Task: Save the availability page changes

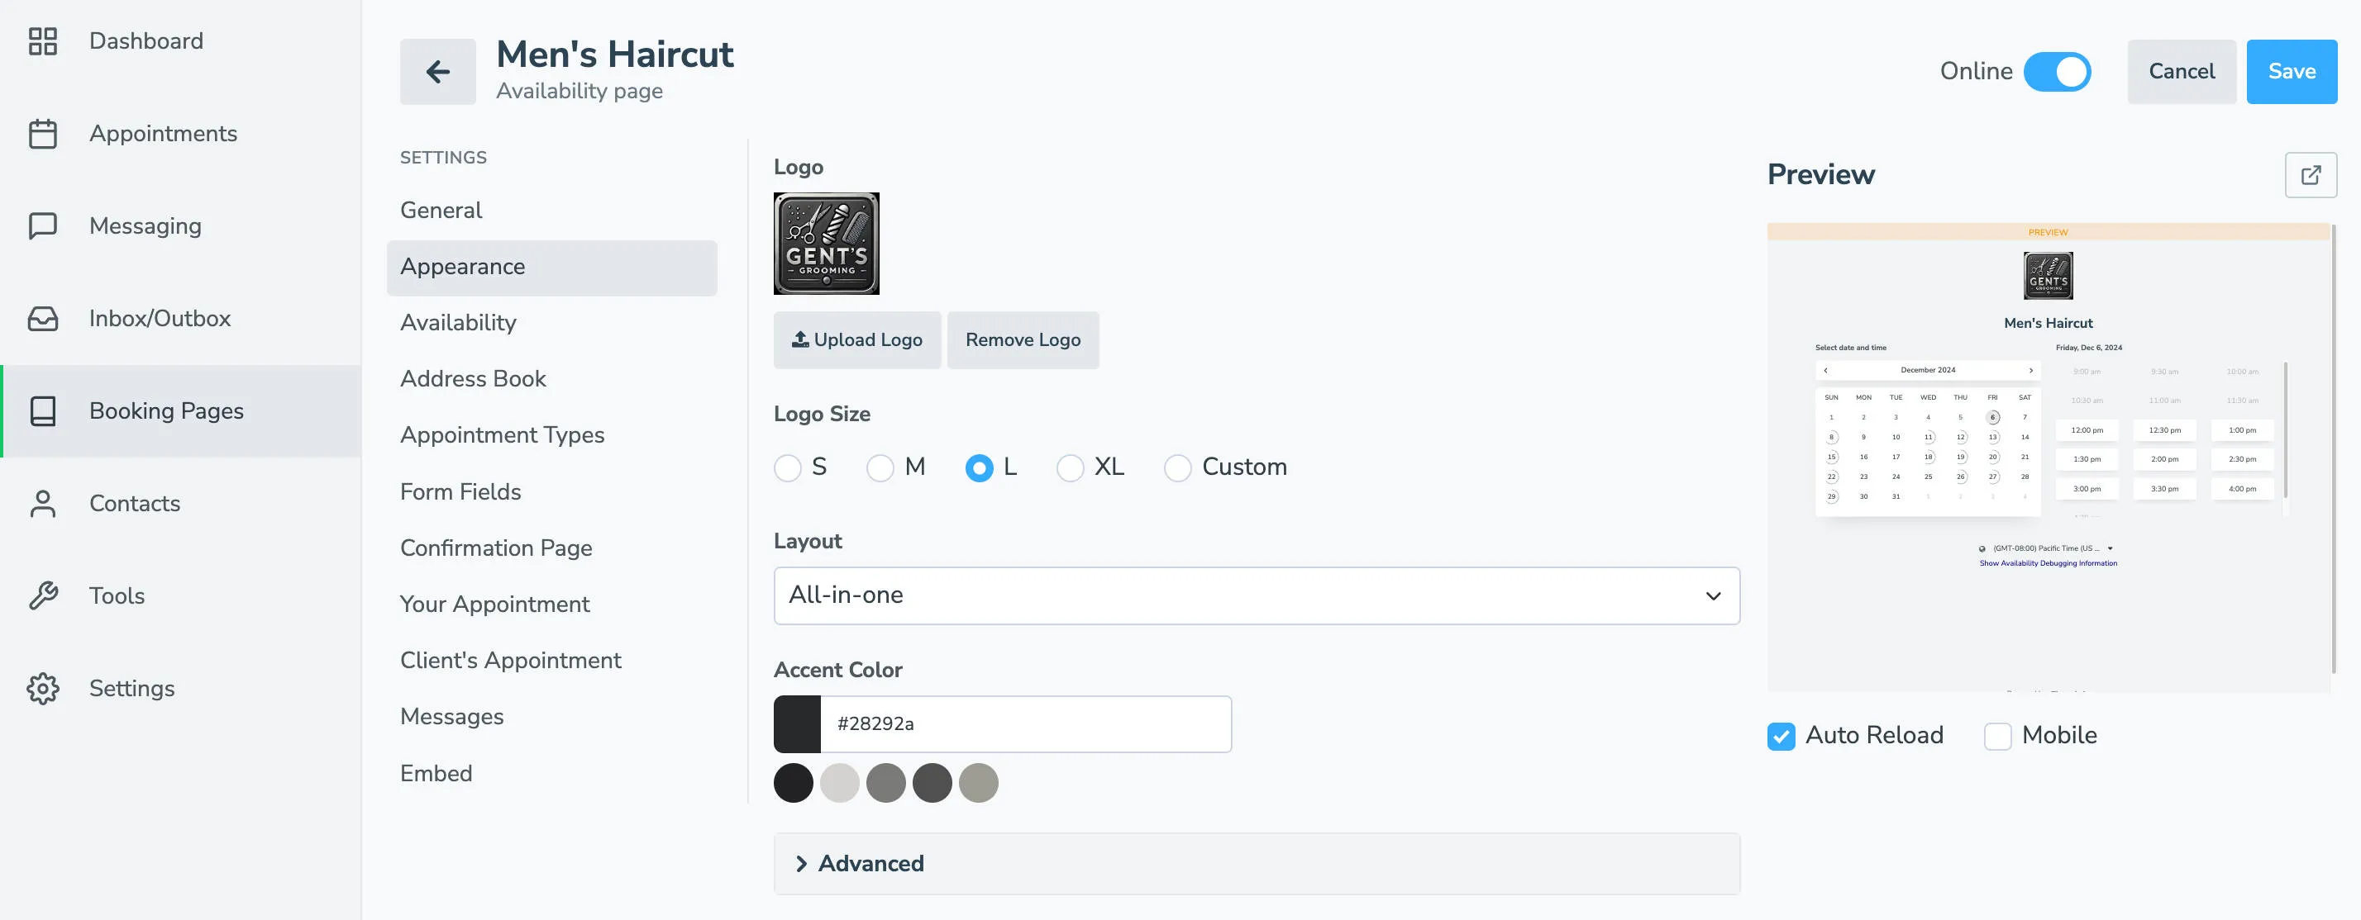Action: (2292, 71)
